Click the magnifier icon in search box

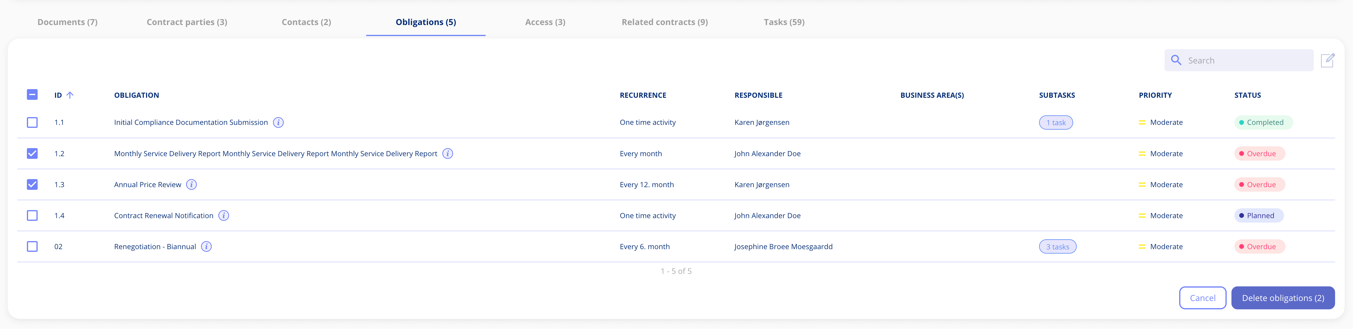click(x=1176, y=60)
